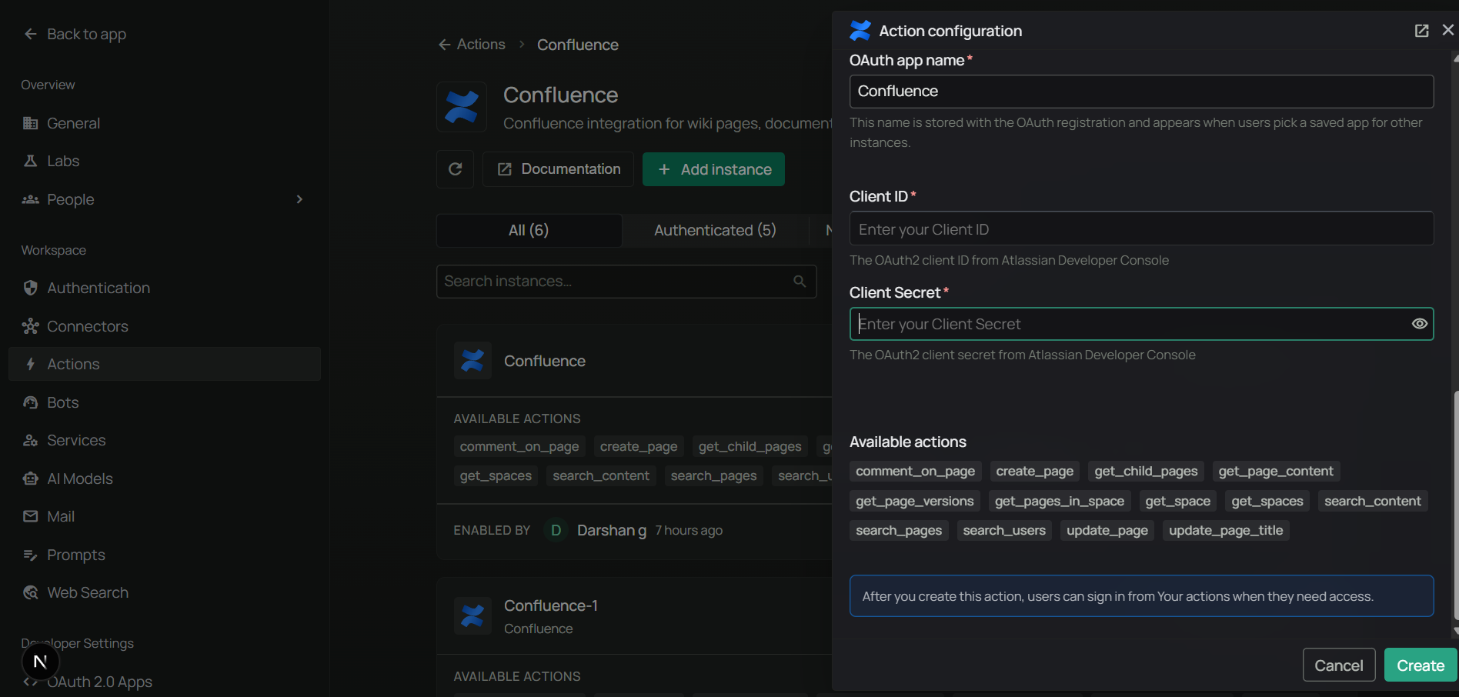This screenshot has height=697, width=1459.
Task: Switch to the Authenticated (5) tab
Action: coord(715,230)
